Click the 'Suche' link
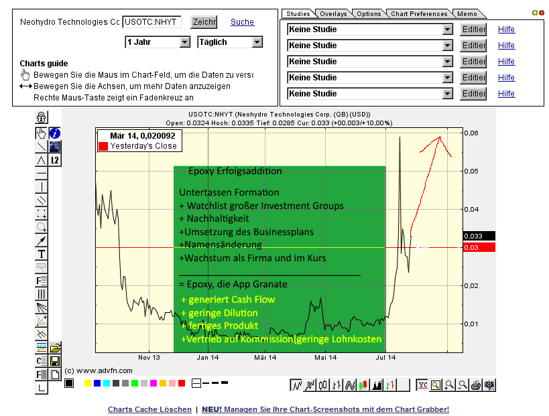The width and height of the screenshot is (549, 416). (242, 22)
